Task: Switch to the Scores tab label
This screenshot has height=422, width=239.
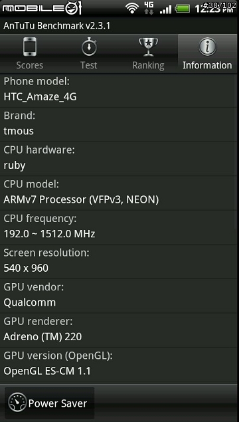Action: click(x=30, y=65)
